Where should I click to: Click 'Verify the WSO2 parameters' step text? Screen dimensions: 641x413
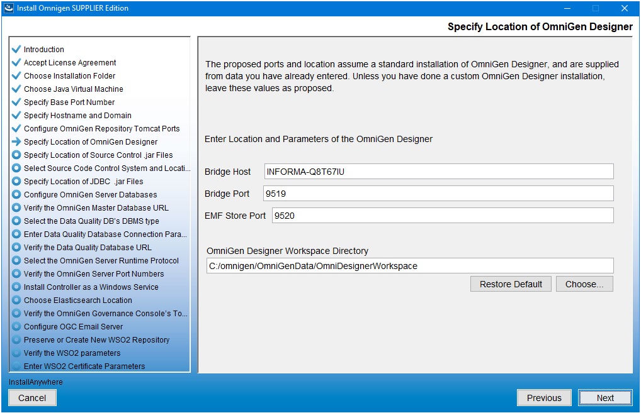click(x=72, y=353)
